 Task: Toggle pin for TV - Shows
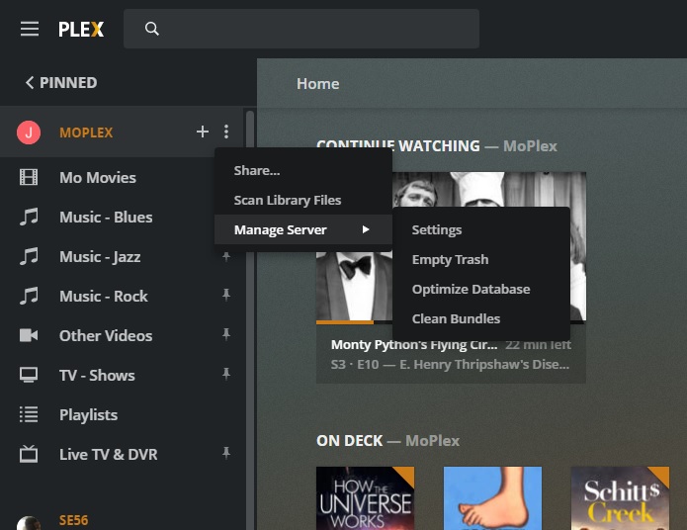click(226, 374)
